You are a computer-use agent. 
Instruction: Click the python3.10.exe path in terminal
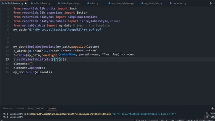point(69,114)
